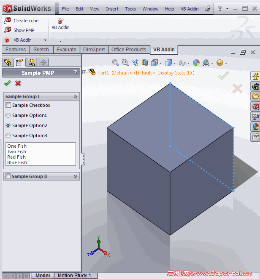Click the confirmation corner cancel X in viewport
This screenshot has height=279, width=260.
(237, 88)
